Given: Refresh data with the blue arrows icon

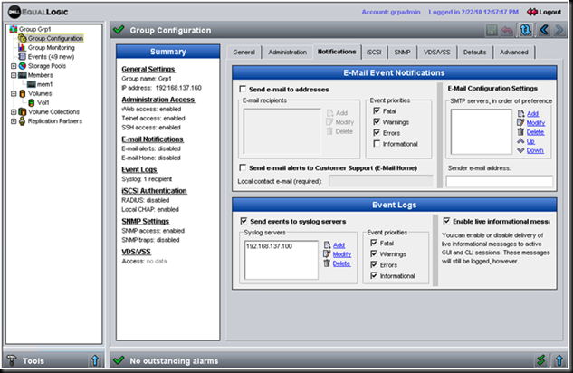Looking at the screenshot, I should pyautogui.click(x=525, y=30).
